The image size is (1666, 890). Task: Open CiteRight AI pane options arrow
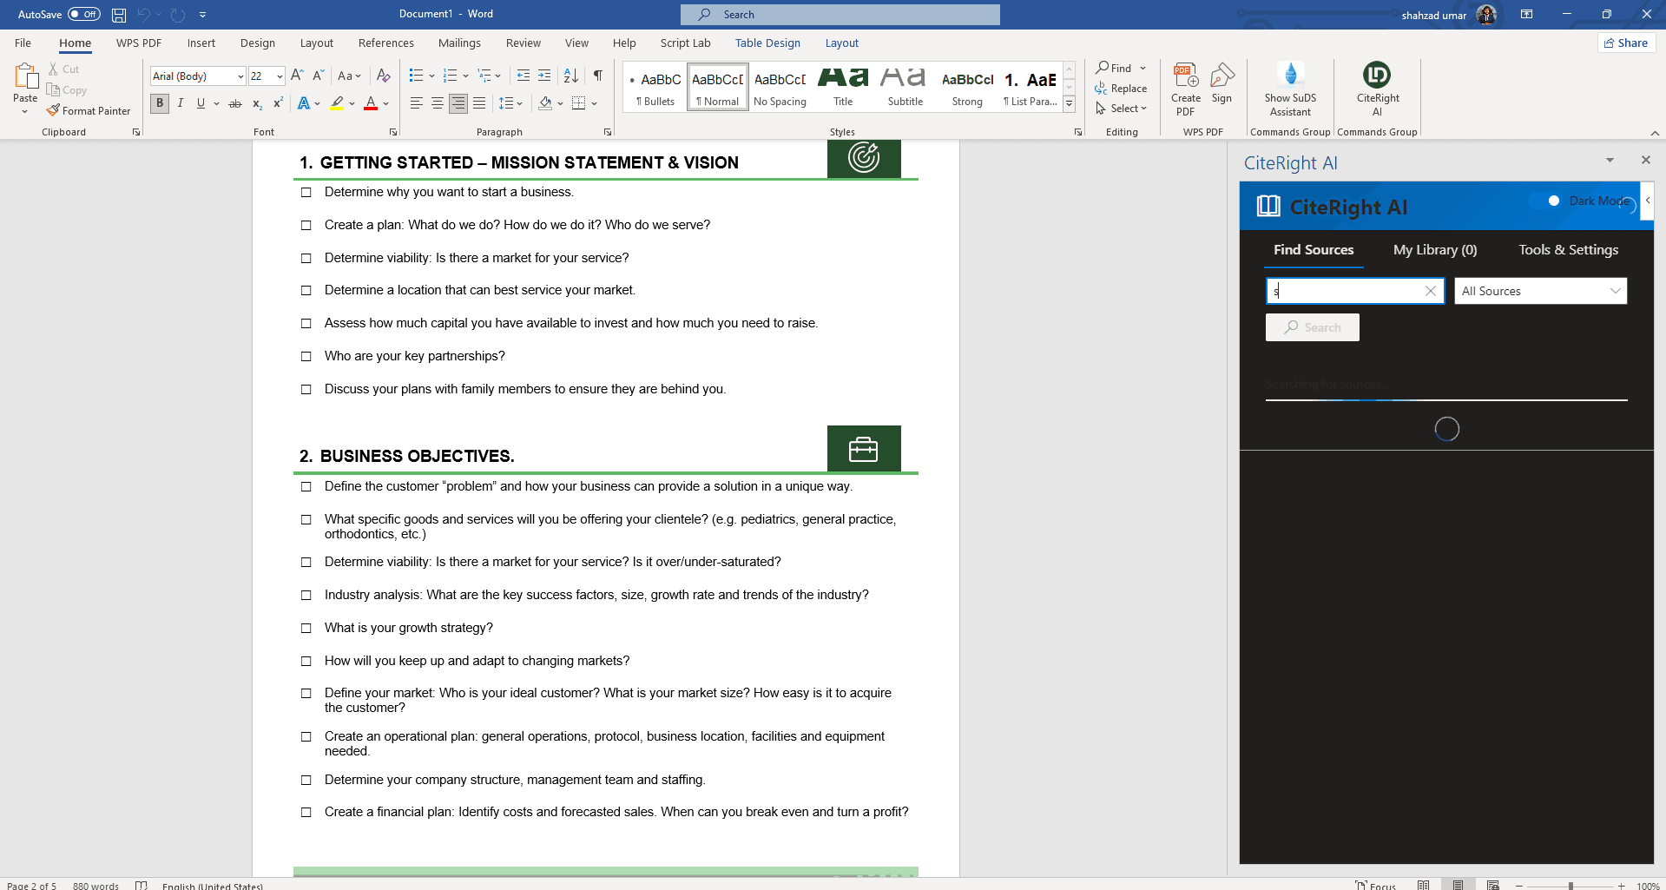click(x=1610, y=161)
